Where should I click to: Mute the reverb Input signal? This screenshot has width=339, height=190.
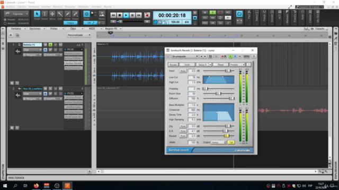tap(183, 71)
